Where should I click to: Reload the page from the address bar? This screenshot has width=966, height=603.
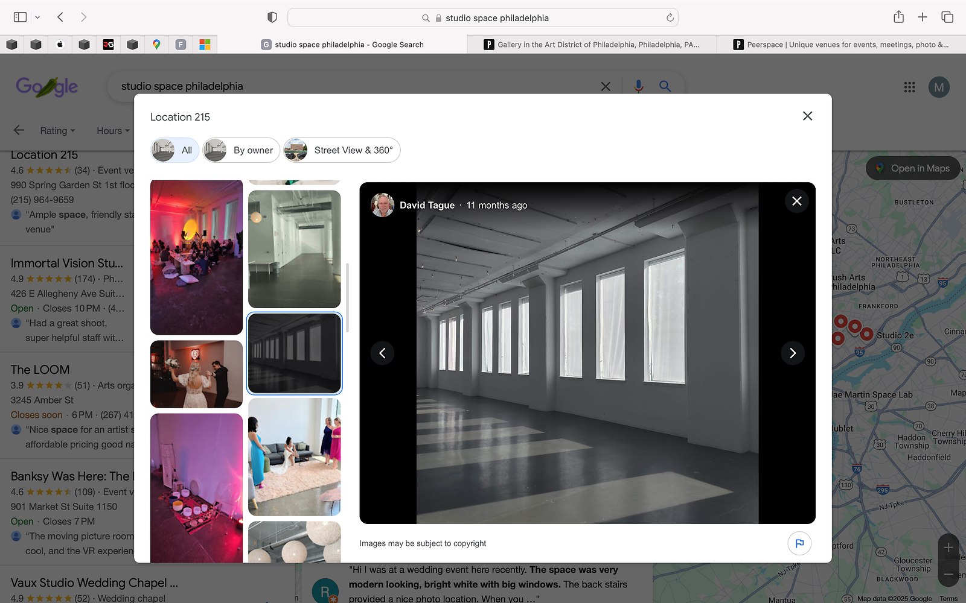(x=670, y=18)
